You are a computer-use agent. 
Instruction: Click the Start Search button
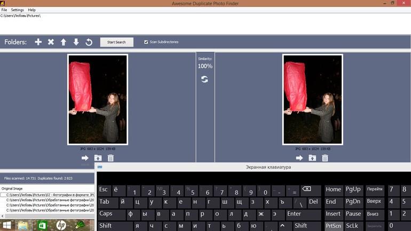pos(116,42)
